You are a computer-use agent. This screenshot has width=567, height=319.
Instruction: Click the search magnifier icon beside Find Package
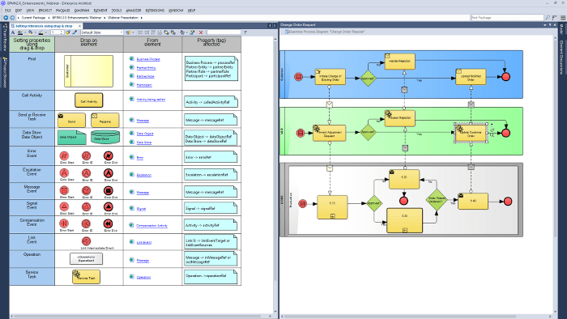point(548,17)
